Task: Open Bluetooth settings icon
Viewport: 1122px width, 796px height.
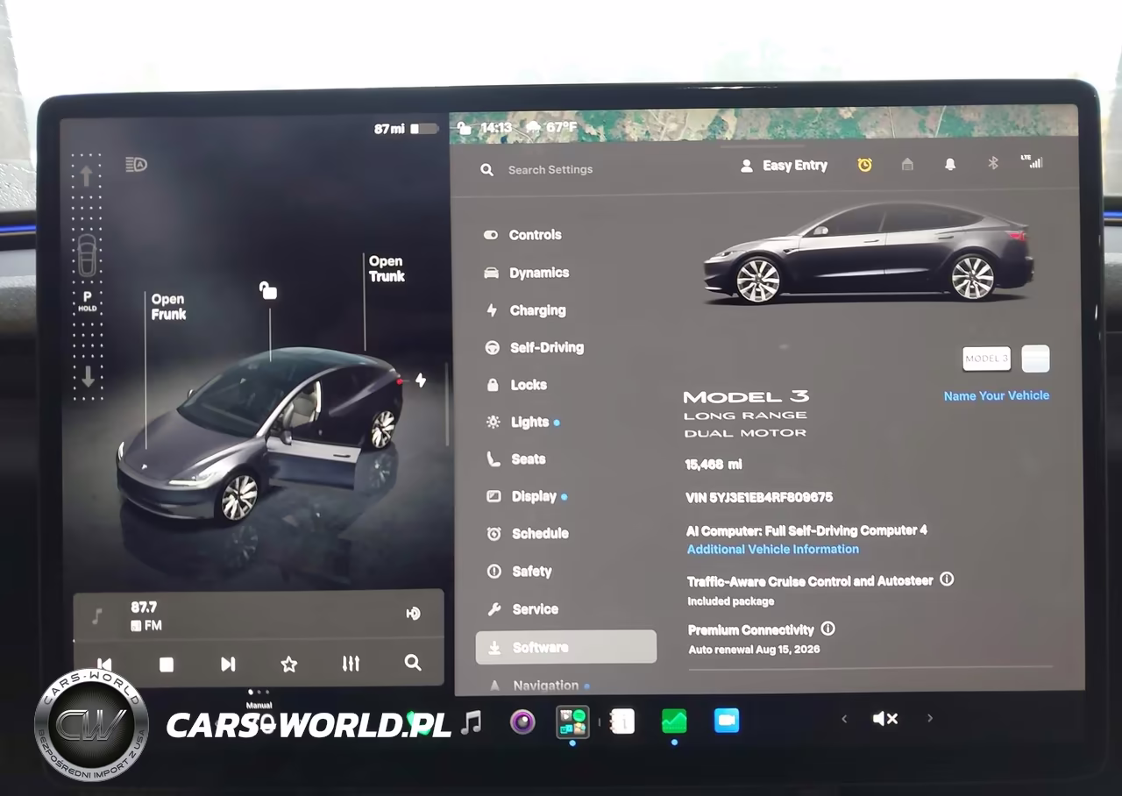Action: (x=992, y=163)
